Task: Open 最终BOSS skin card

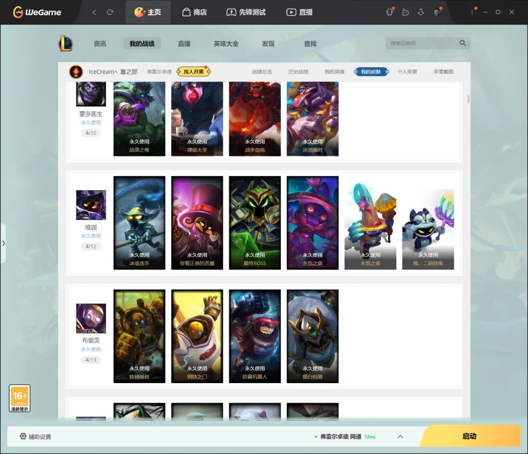Action: [255, 223]
